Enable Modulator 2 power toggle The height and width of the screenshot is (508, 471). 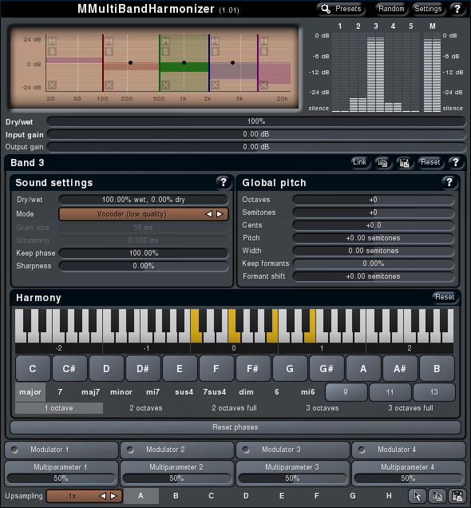coord(130,450)
